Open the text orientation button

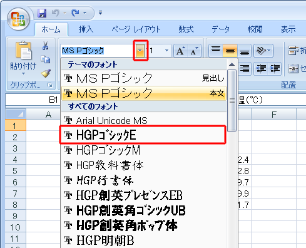pyautogui.click(x=263, y=51)
